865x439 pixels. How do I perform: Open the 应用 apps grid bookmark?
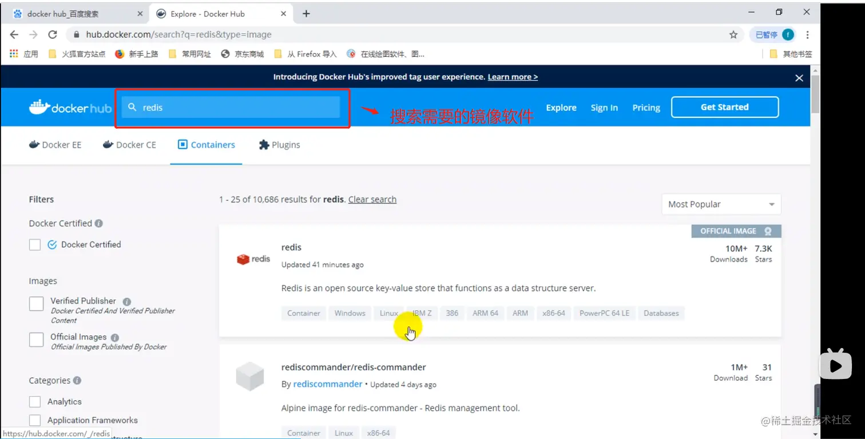24,54
